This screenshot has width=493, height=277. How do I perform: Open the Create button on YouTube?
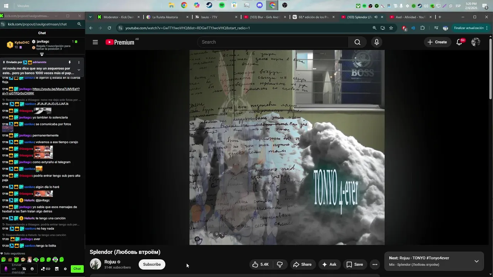pyautogui.click(x=437, y=42)
